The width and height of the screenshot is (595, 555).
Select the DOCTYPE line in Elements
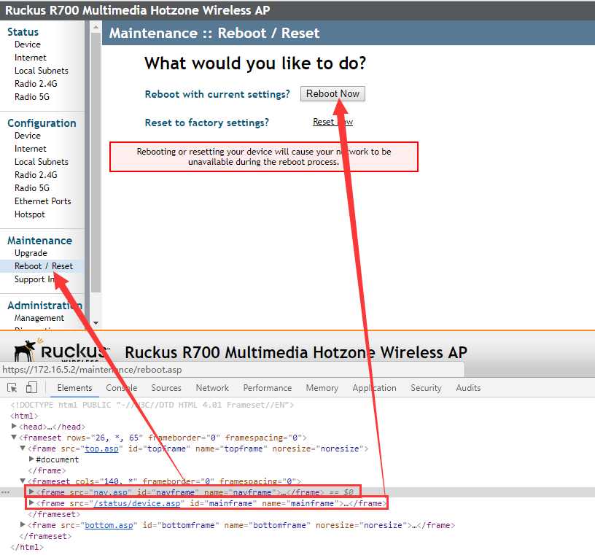click(x=152, y=405)
